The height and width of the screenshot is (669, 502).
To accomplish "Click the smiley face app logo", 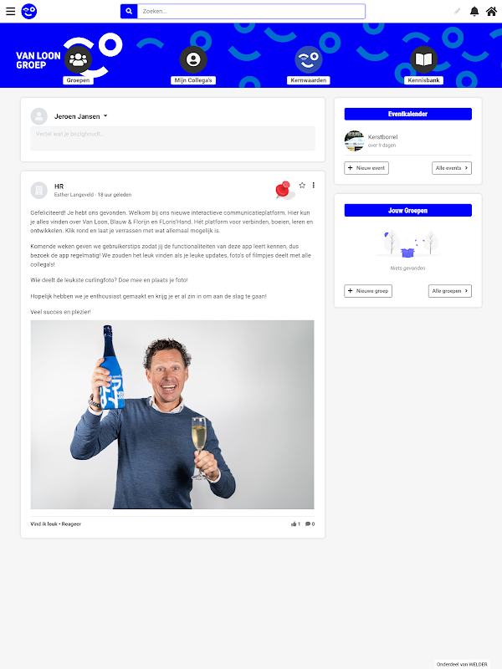I will tap(29, 11).
